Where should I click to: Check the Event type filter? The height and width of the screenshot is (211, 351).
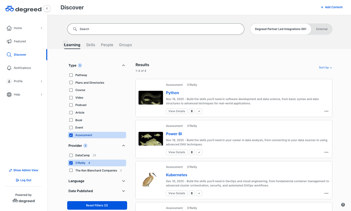[x=71, y=128]
